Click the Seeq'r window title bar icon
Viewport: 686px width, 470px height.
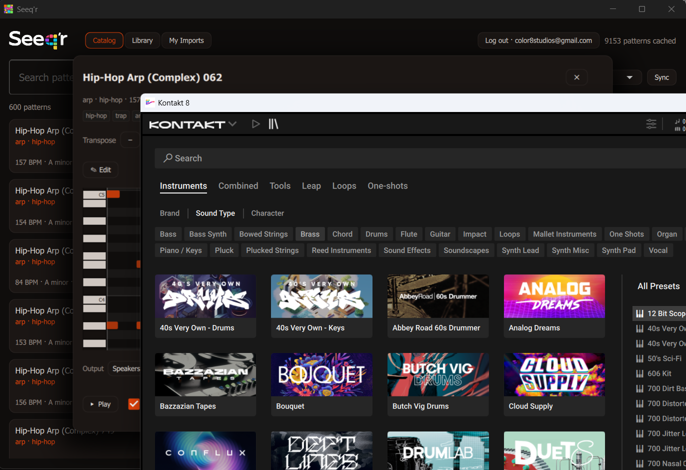click(8, 9)
